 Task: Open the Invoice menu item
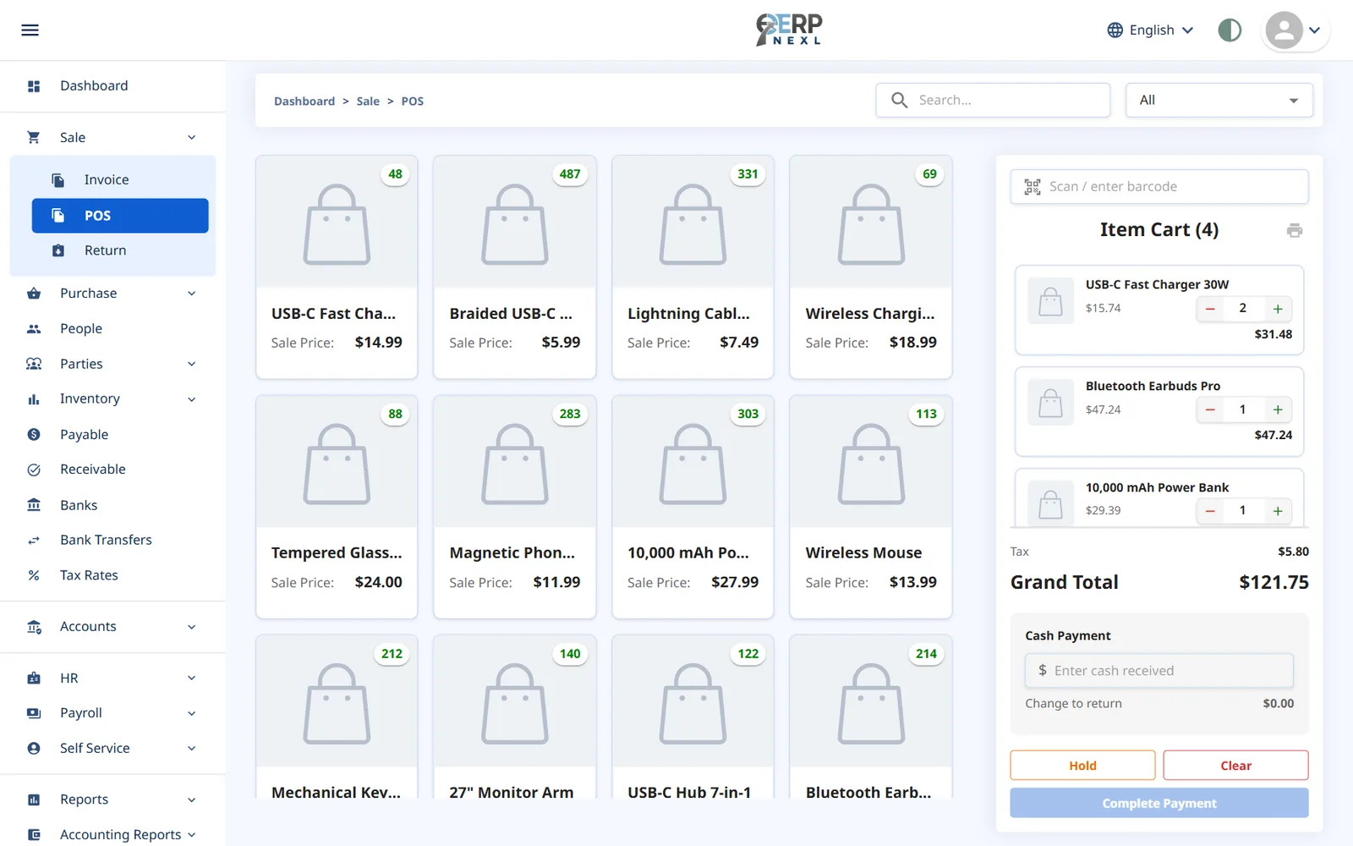click(x=120, y=180)
